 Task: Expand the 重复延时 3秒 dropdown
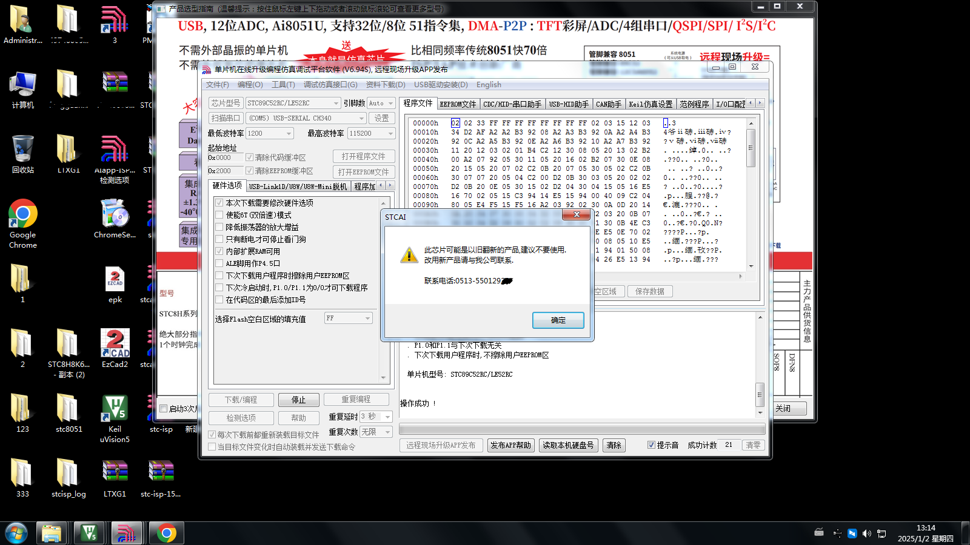pos(387,417)
